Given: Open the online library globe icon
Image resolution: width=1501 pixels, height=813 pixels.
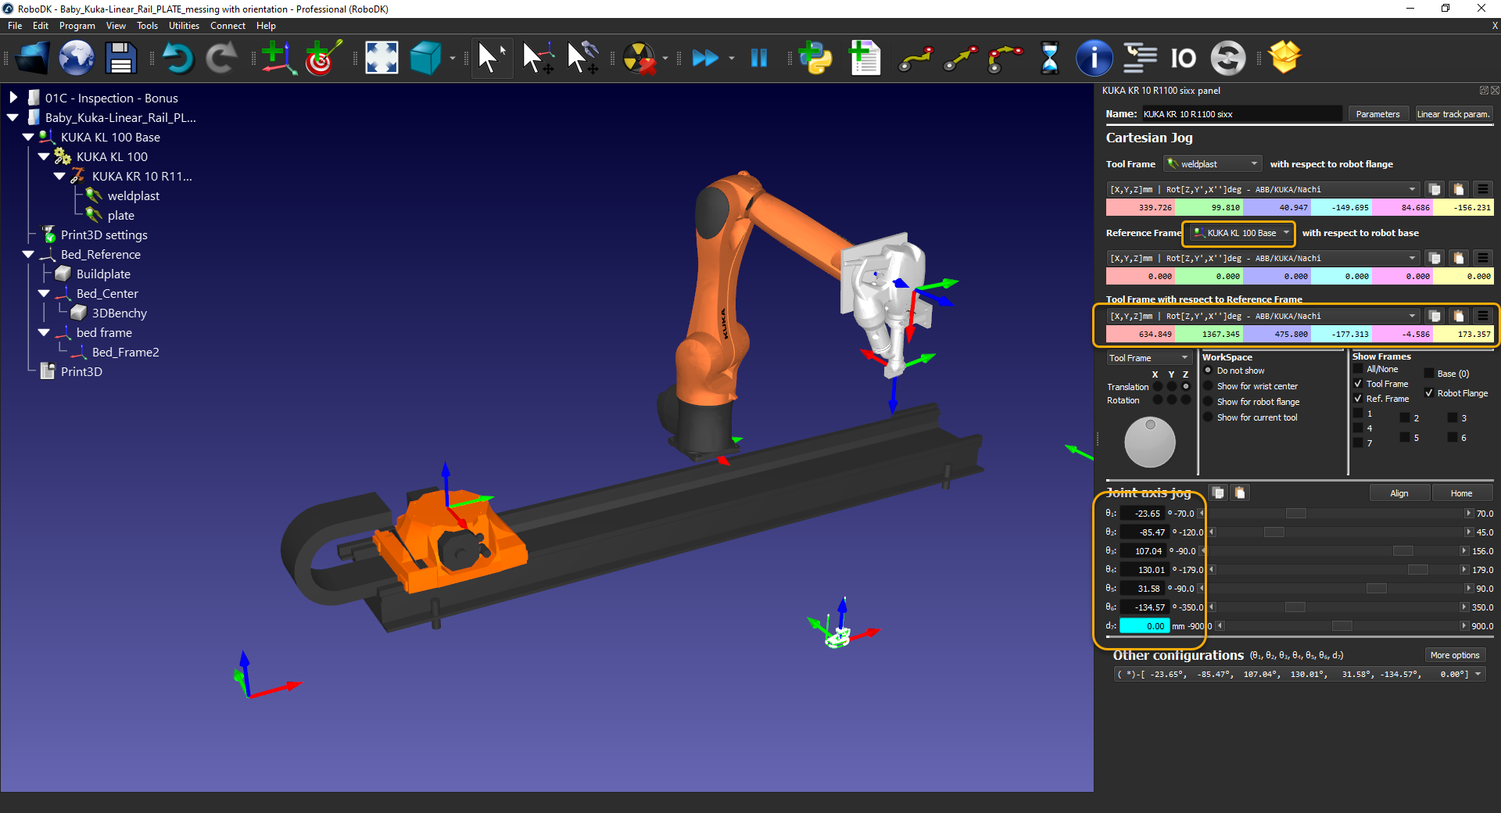Looking at the screenshot, I should click(77, 58).
